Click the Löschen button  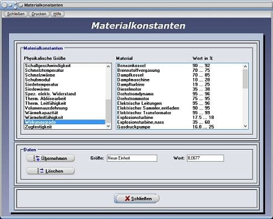[x=51, y=171]
